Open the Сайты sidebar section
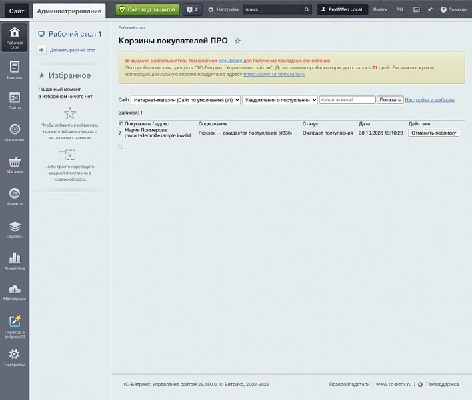472x400 pixels. point(15,101)
